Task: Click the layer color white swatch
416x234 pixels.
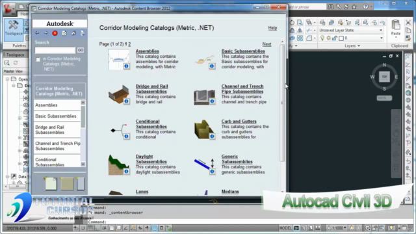Action: 341,38
